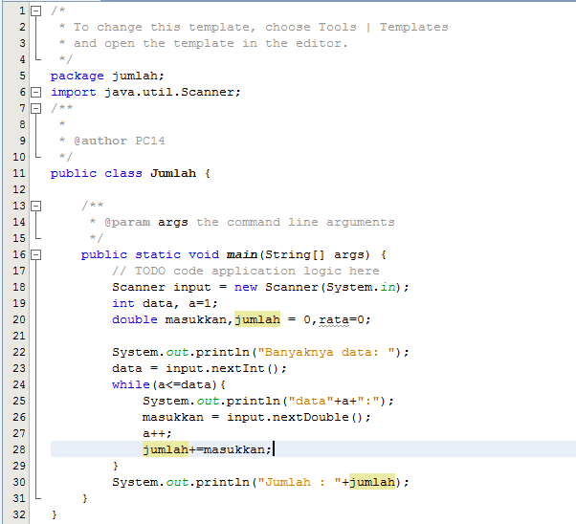Image resolution: width=576 pixels, height=524 pixels.
Task: Click the closing brace on line 32
Action: (55, 514)
